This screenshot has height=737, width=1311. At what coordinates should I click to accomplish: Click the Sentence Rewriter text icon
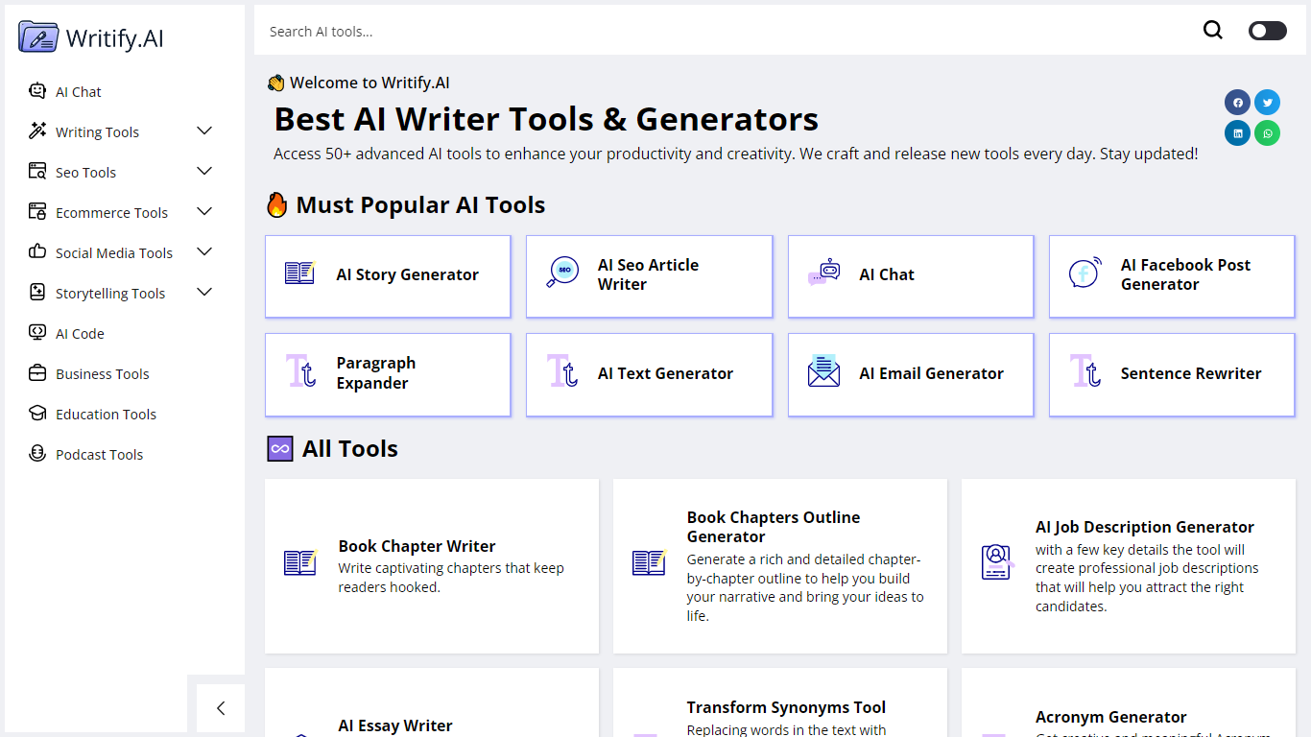1085,371
